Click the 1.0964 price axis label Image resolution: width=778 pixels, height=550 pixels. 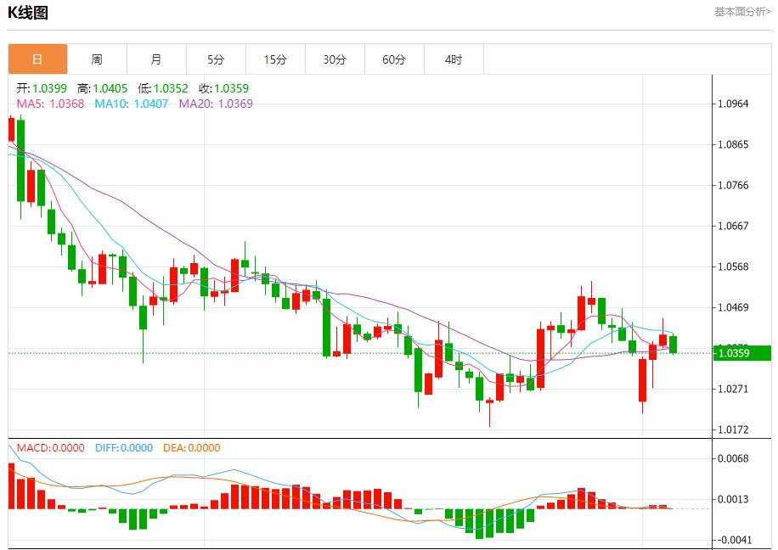click(x=733, y=104)
